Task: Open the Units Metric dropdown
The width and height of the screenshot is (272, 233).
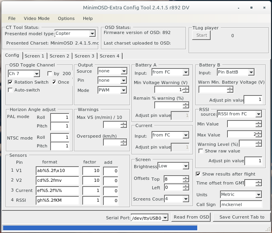Action: click(258, 194)
